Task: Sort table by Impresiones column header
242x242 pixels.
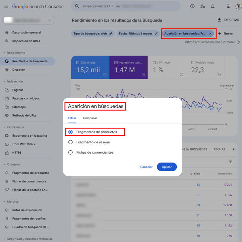Action: (x=224, y=173)
